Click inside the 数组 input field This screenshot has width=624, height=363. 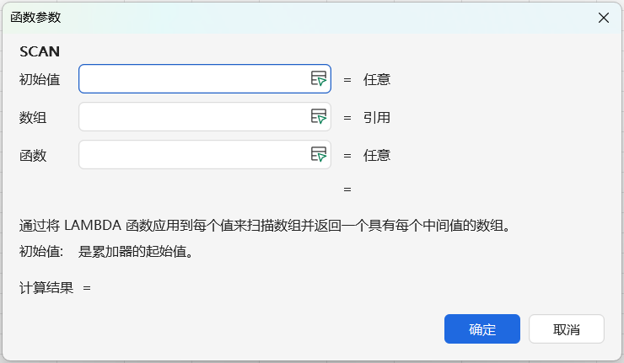pyautogui.click(x=192, y=117)
